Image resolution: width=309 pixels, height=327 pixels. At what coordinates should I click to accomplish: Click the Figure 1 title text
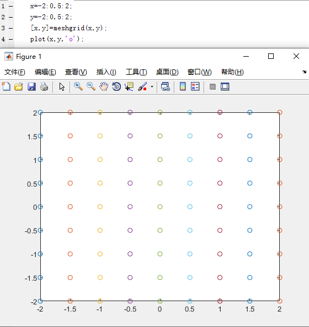coord(29,57)
